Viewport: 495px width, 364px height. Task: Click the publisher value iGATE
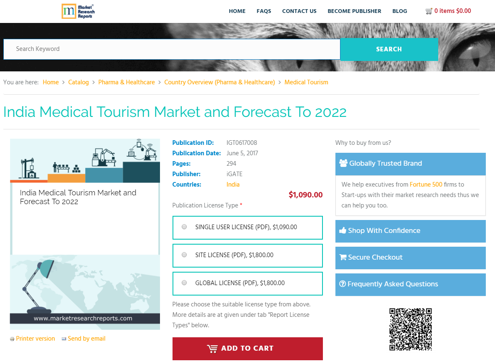pyautogui.click(x=234, y=174)
